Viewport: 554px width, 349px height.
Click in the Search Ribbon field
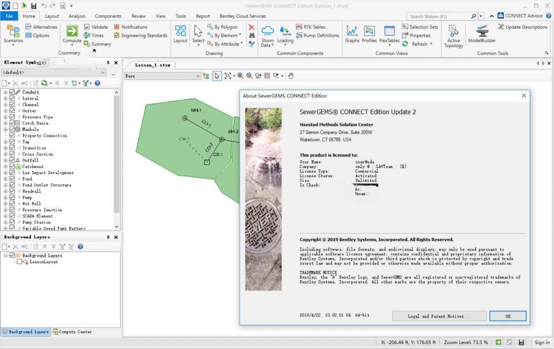coord(439,16)
